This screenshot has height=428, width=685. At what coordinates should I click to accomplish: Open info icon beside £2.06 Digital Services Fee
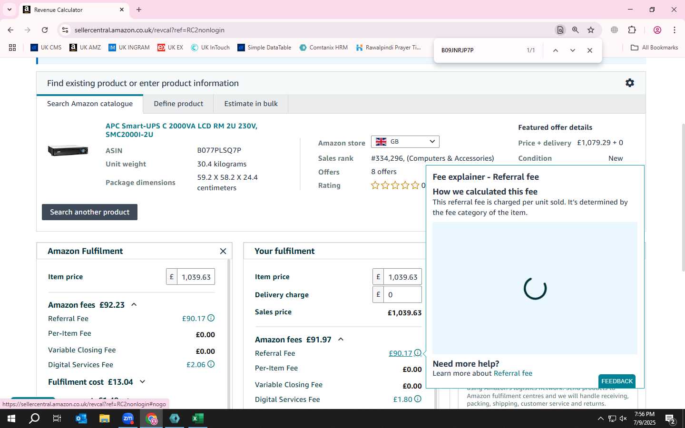211,364
